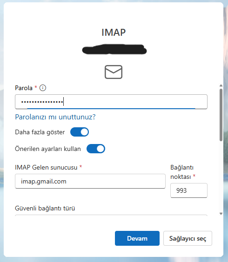The height and width of the screenshot is (262, 228).
Task: Select the imap.gmail.com server field
Action: (90, 181)
